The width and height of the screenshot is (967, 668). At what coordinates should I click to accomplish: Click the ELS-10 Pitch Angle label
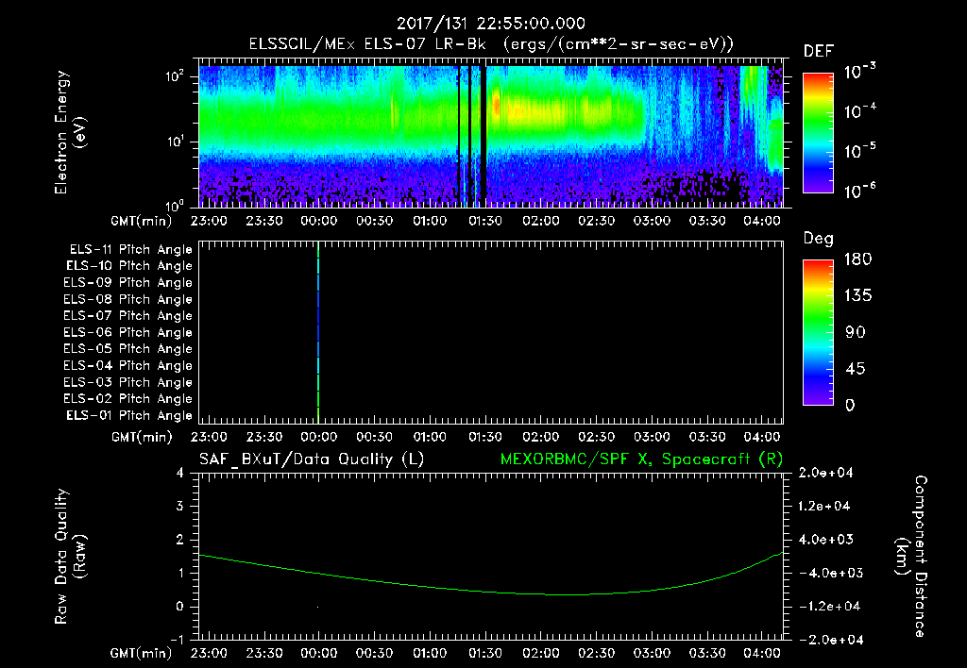(x=129, y=266)
